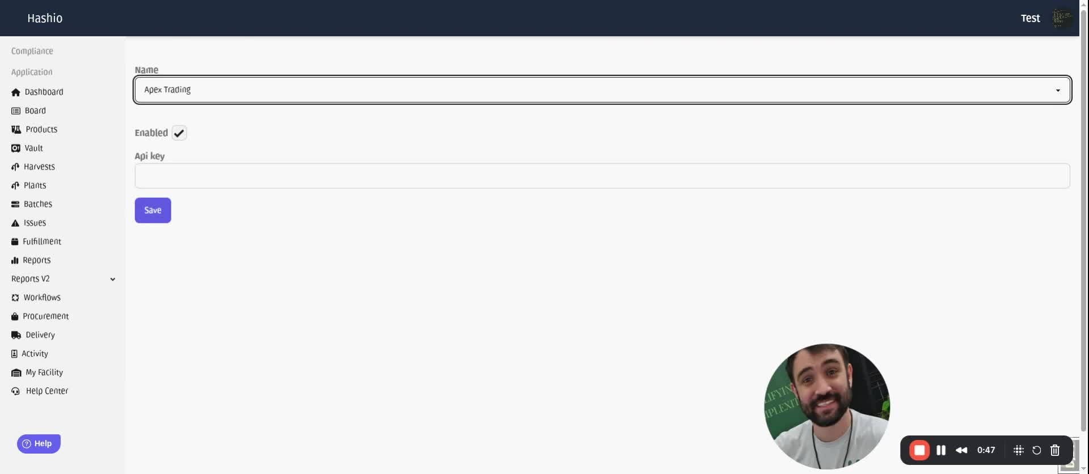This screenshot has width=1089, height=474.
Task: Click the Delivery truck icon
Action: [x=16, y=335]
